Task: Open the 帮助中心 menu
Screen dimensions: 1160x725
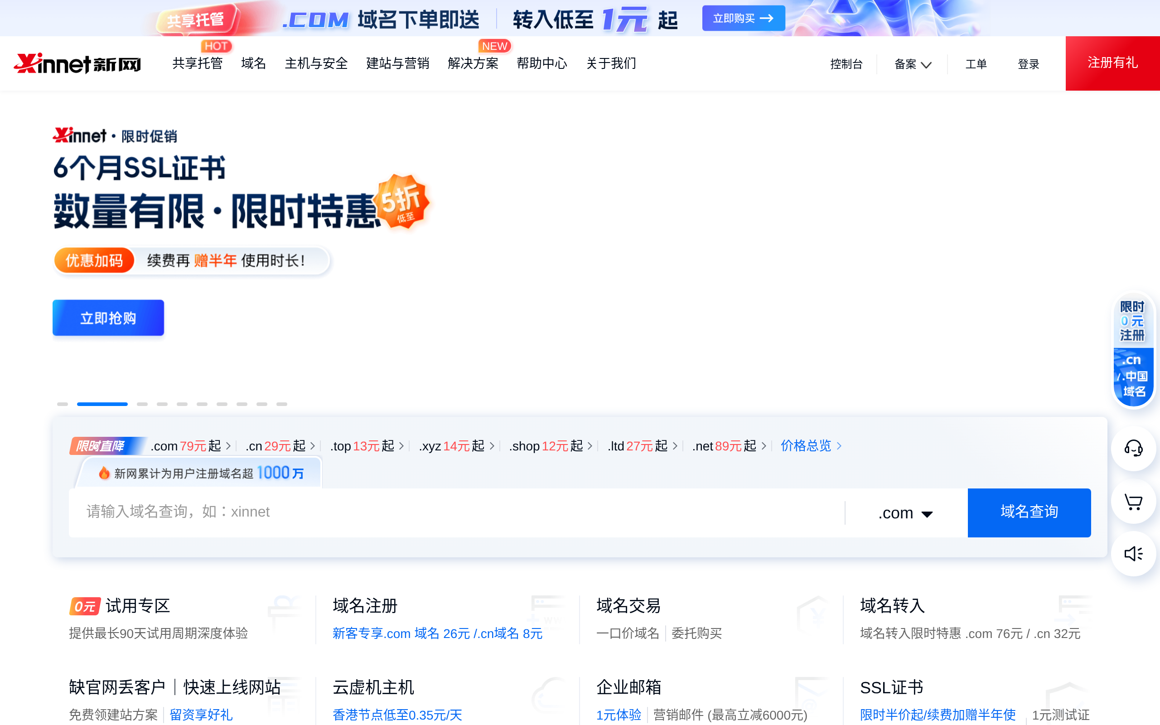Action: coord(542,63)
